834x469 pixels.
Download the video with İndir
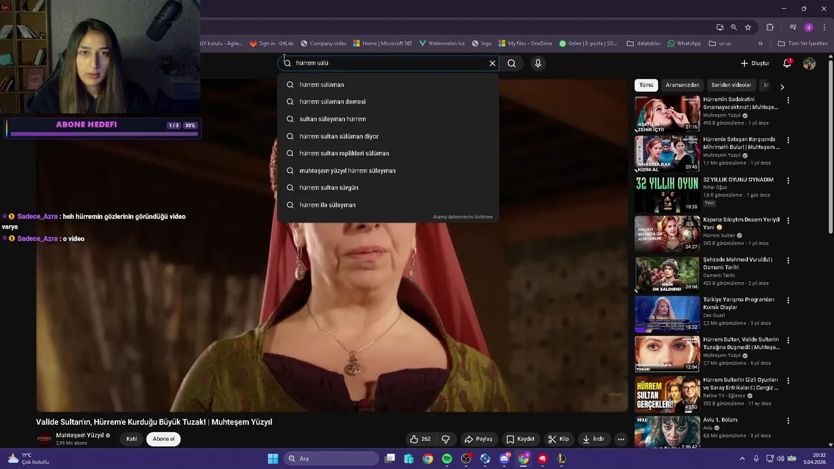coord(593,439)
